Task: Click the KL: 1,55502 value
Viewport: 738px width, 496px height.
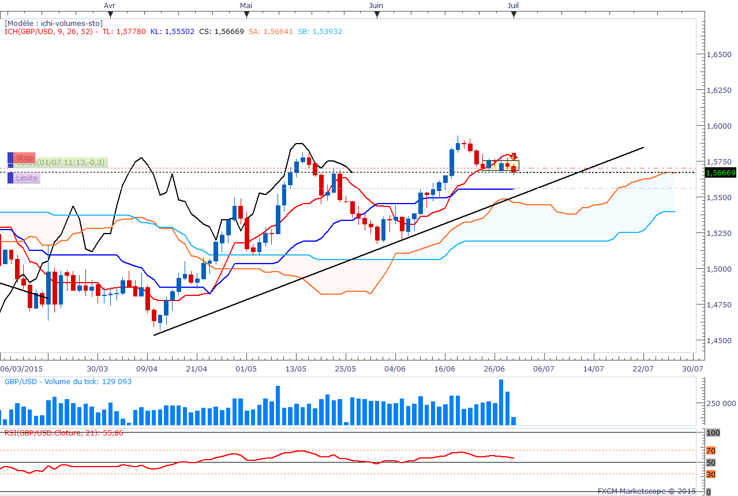Action: (x=172, y=32)
